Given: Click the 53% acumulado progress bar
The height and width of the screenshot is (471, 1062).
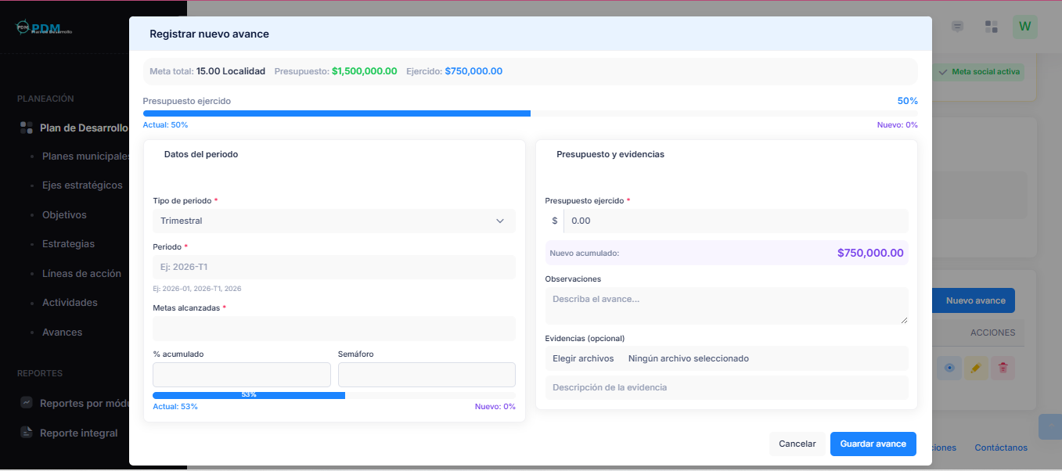Looking at the screenshot, I should [334, 395].
